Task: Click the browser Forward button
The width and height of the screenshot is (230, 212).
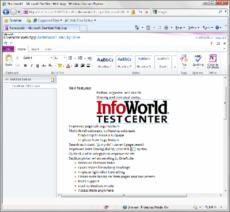Action: 13,12
